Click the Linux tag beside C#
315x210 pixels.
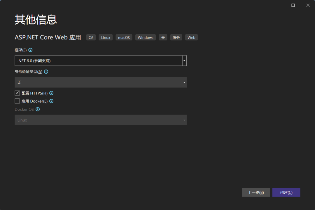pyautogui.click(x=106, y=37)
